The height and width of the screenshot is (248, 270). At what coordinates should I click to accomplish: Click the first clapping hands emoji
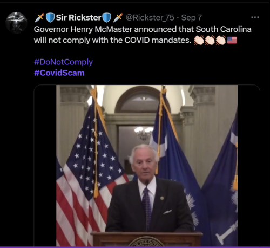point(199,40)
